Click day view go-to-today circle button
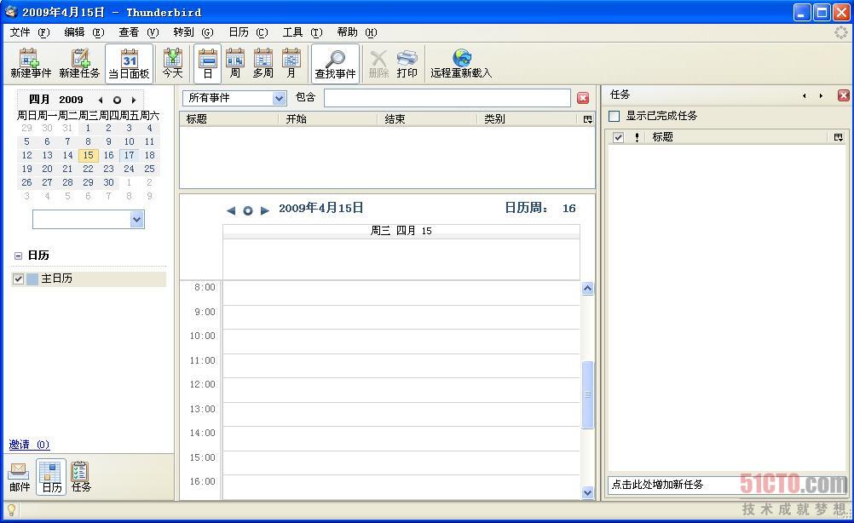 point(248,210)
